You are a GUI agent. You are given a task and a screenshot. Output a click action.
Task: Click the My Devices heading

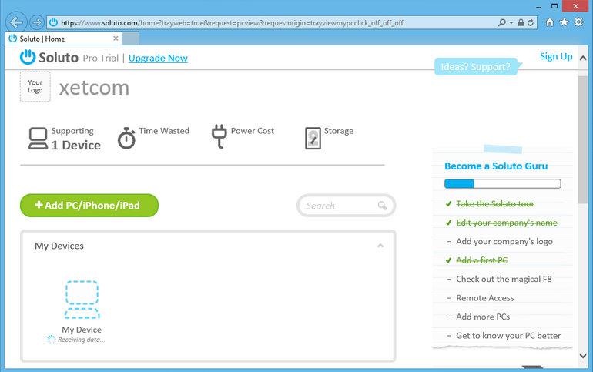click(59, 246)
